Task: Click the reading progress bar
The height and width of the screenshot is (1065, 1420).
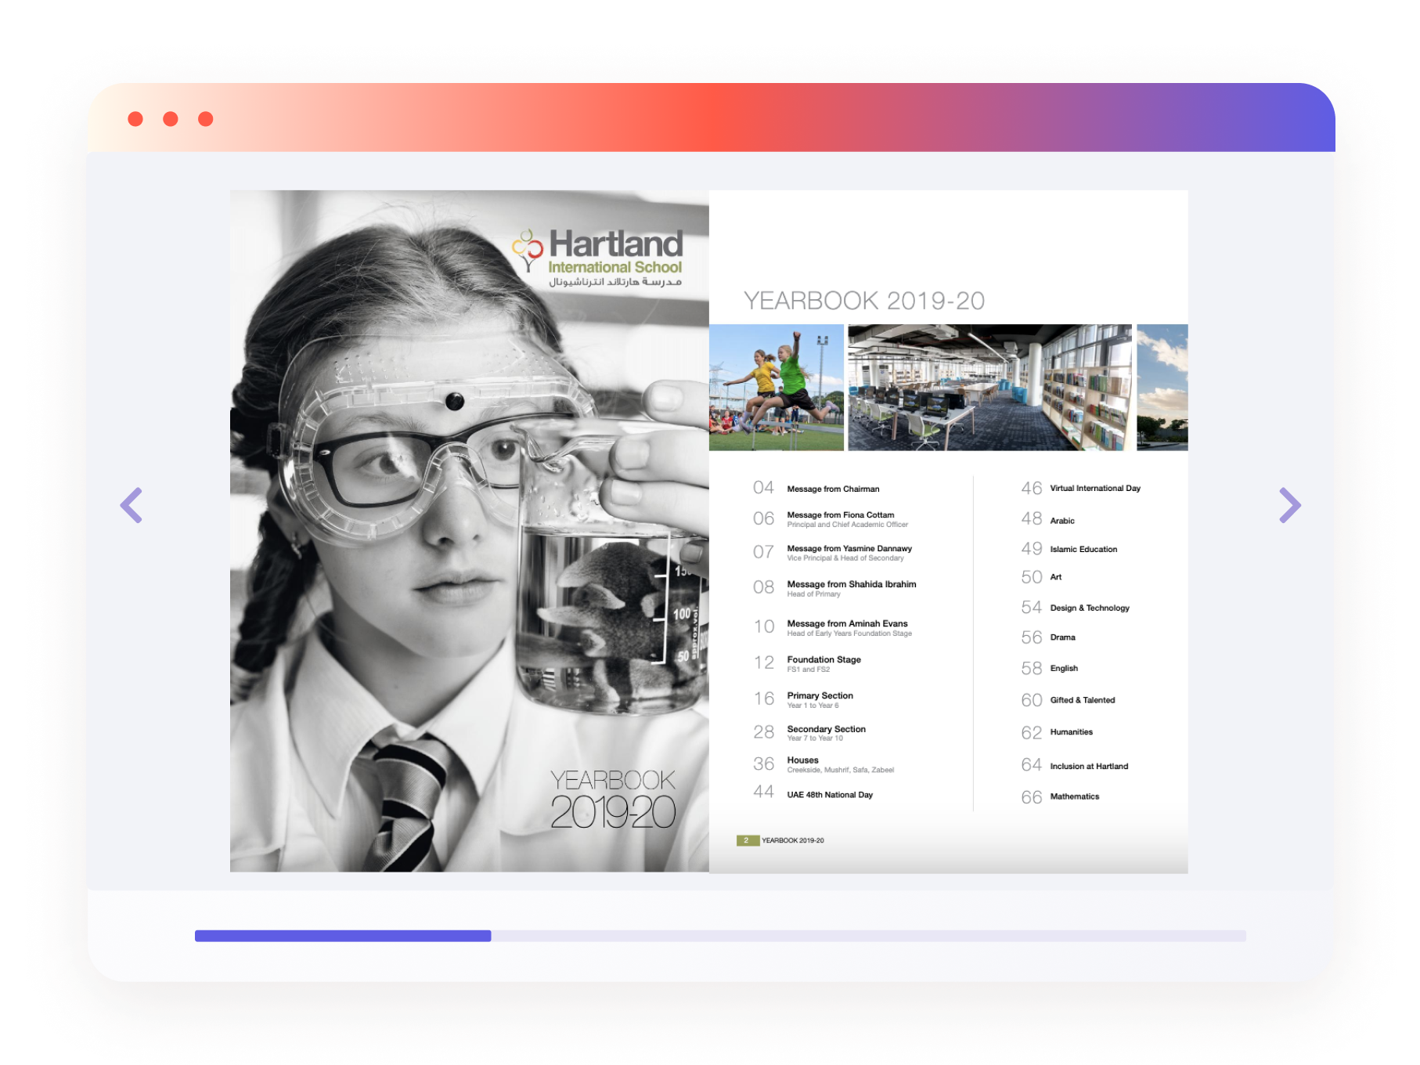Action: tap(720, 936)
